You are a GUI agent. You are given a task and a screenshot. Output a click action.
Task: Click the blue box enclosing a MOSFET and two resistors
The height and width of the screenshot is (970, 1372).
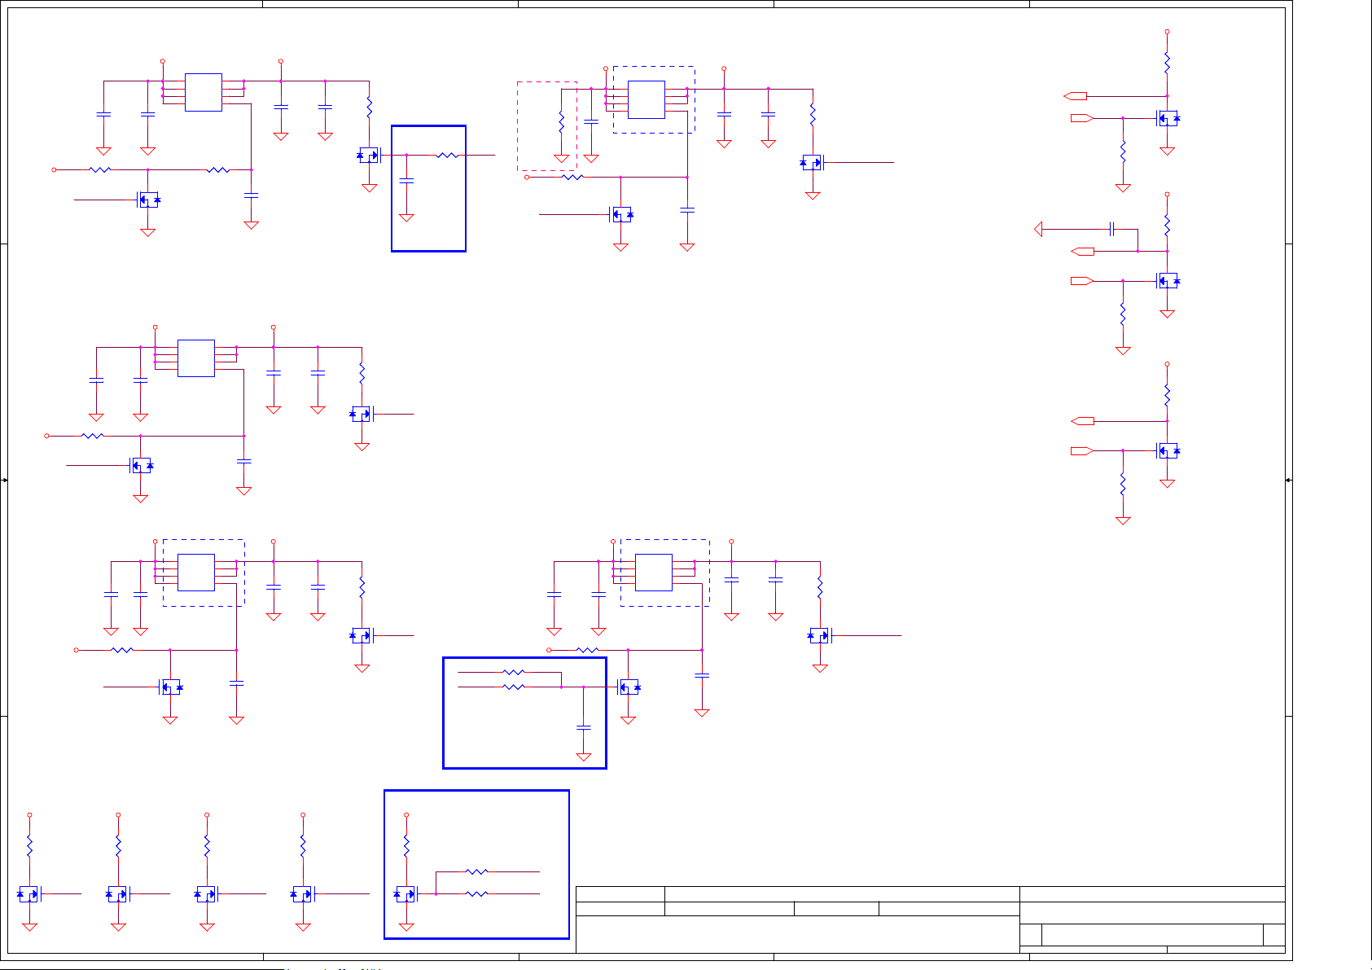[x=476, y=864]
